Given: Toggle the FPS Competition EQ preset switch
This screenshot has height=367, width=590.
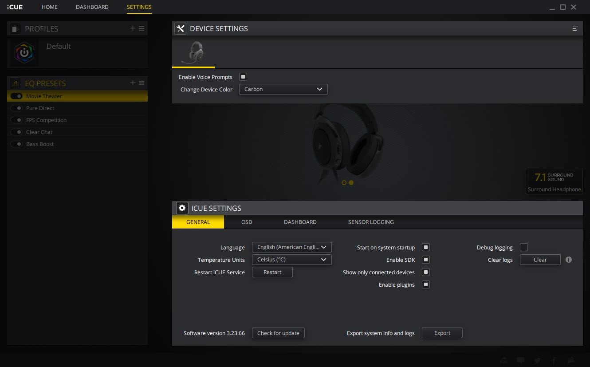Looking at the screenshot, I should pos(16,120).
